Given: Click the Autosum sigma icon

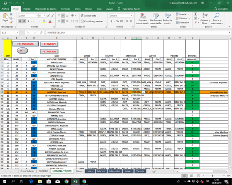Looking at the screenshot, I should [x=196, y=14].
